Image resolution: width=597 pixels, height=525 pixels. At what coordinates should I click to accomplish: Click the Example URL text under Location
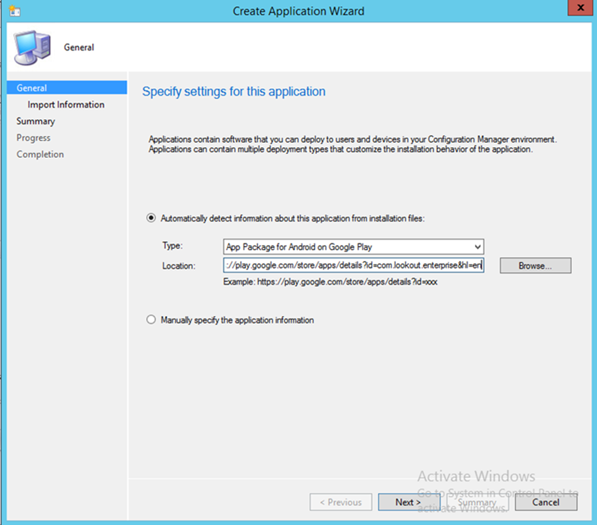click(330, 282)
